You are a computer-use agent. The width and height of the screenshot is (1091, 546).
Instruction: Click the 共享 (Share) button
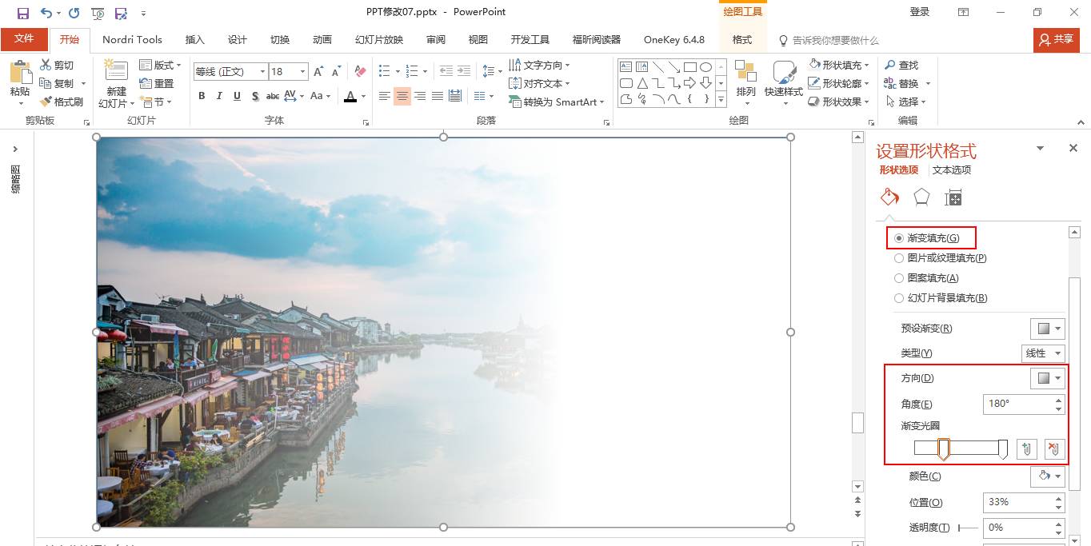click(1057, 39)
